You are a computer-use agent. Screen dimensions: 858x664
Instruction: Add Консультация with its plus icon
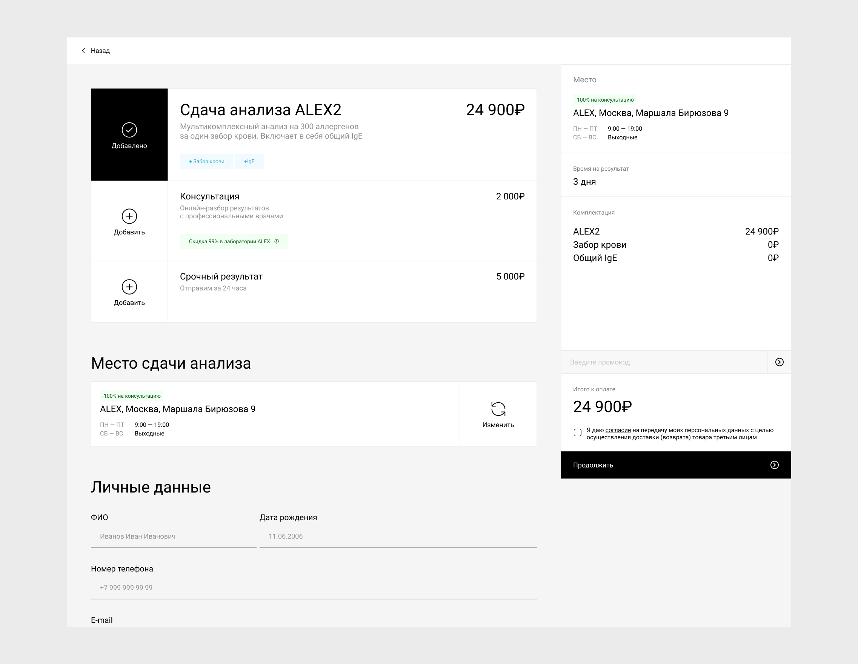129,216
